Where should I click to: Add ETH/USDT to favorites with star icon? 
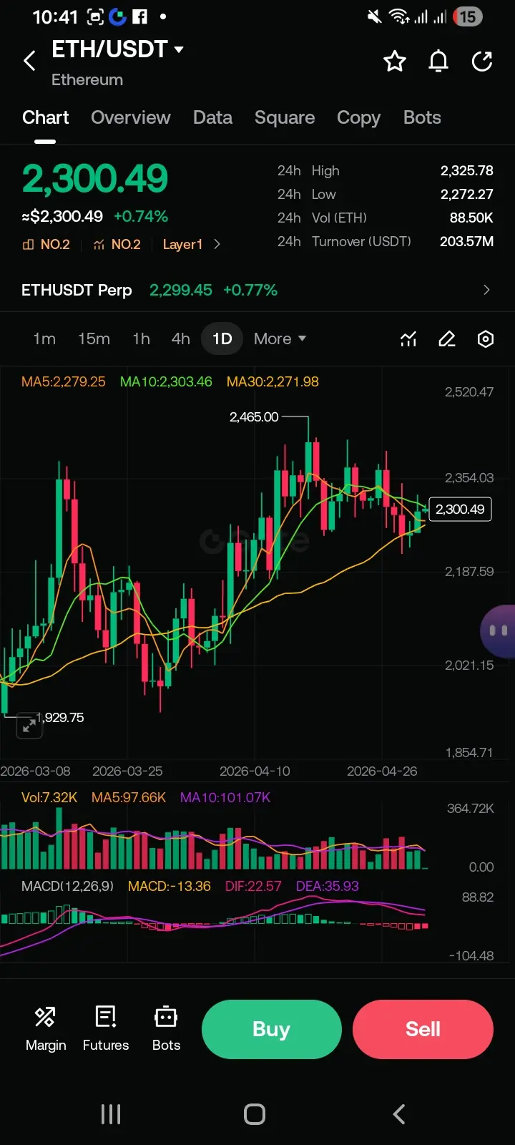point(395,62)
